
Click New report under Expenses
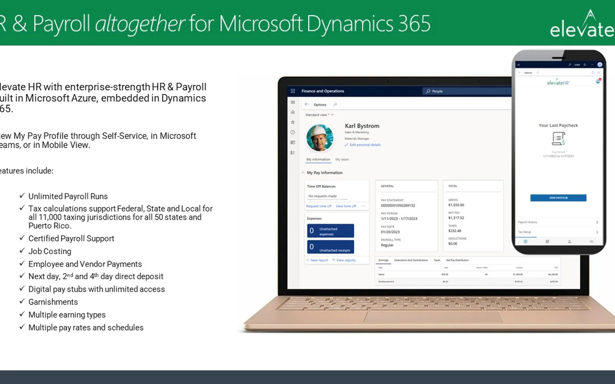point(317,260)
